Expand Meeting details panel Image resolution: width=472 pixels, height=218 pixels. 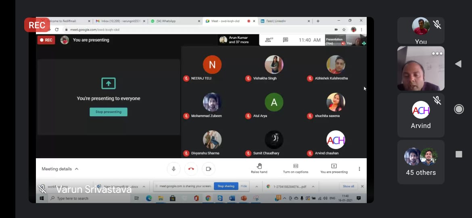(x=60, y=169)
